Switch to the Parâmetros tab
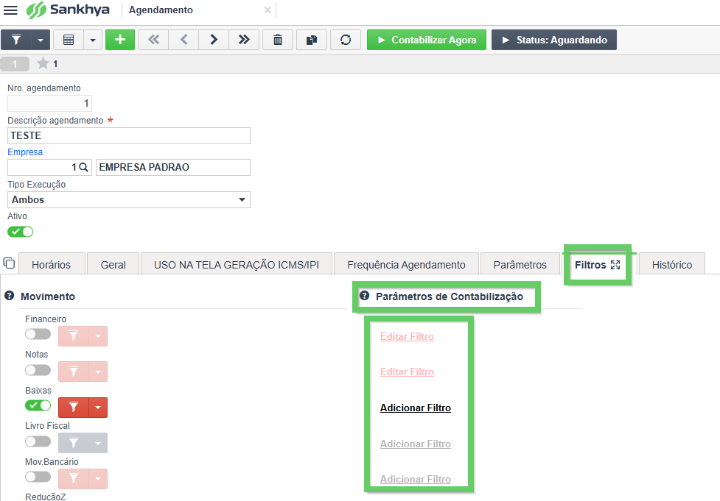 520,265
